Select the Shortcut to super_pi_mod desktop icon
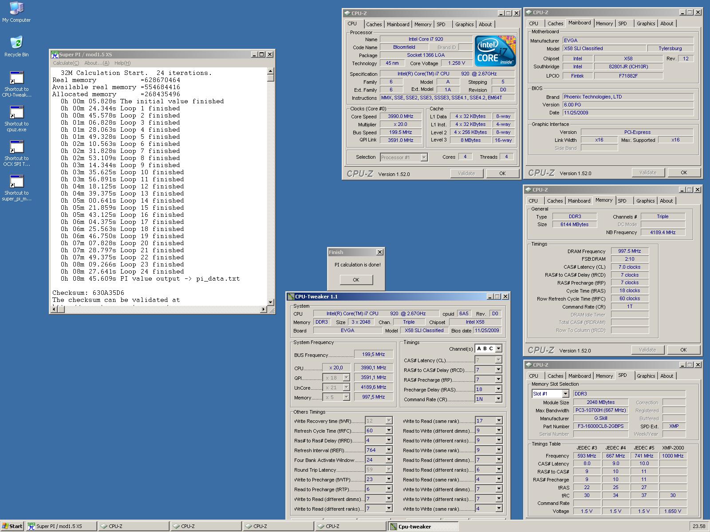The width and height of the screenshot is (710, 532). click(16, 188)
